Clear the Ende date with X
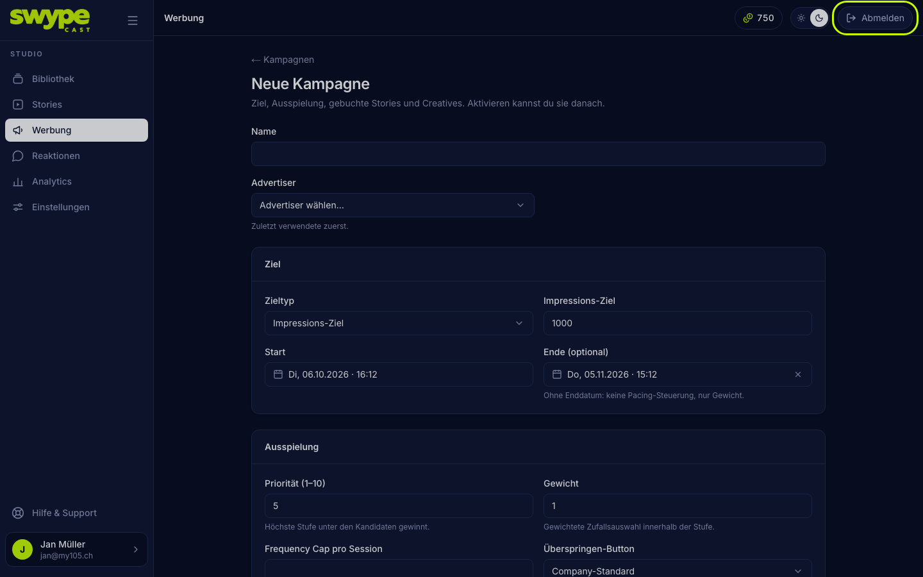Image resolution: width=923 pixels, height=577 pixels. coord(798,374)
